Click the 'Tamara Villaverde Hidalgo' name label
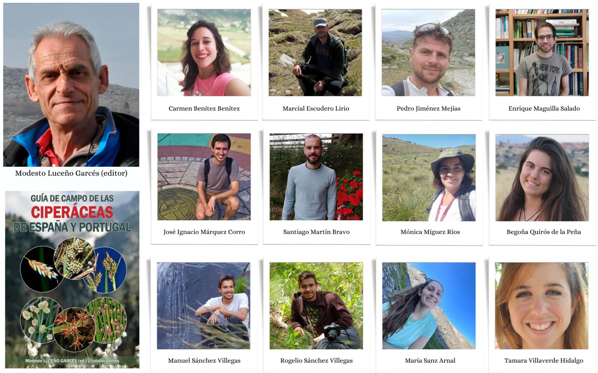The width and height of the screenshot is (598, 373). click(x=544, y=360)
